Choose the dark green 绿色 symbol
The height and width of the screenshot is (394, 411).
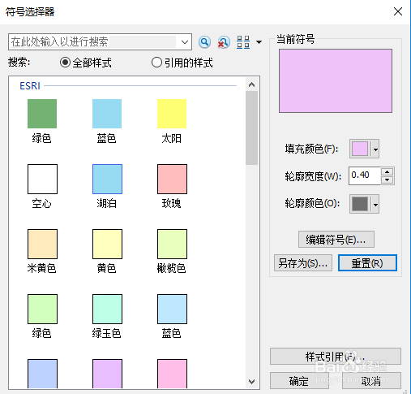pyautogui.click(x=42, y=114)
